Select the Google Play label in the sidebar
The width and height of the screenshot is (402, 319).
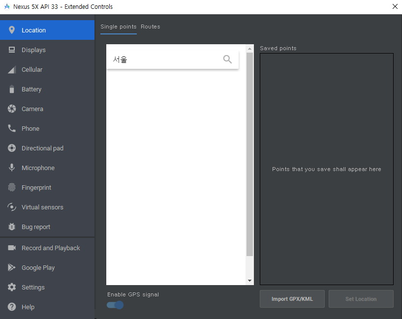(x=38, y=268)
